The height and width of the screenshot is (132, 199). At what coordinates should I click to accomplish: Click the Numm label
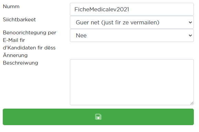(11, 7)
